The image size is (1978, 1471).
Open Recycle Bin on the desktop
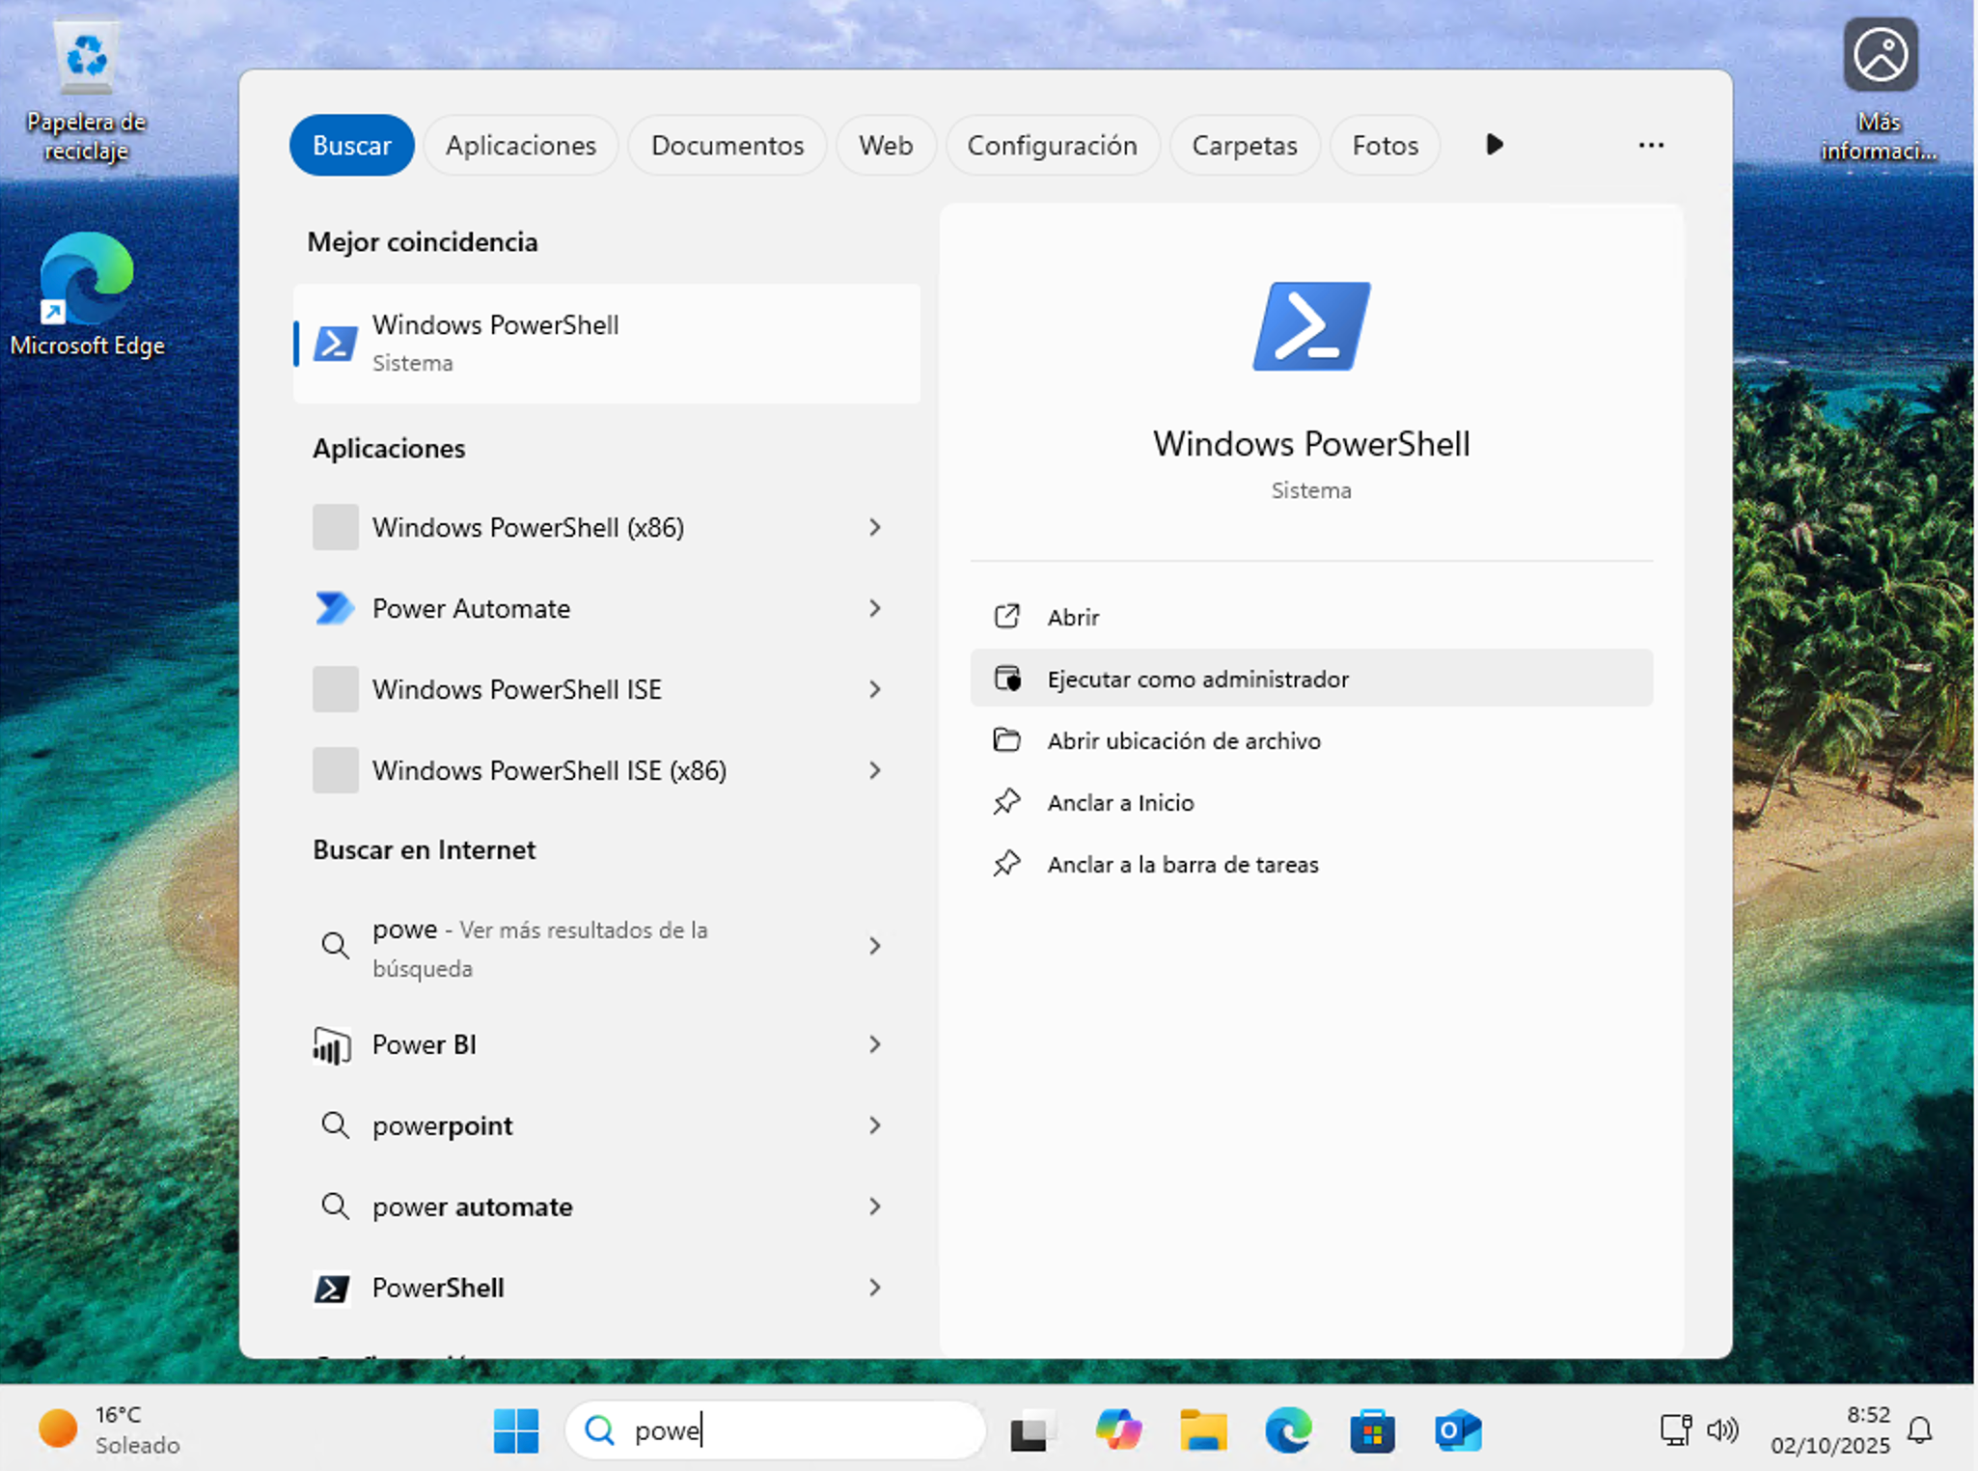click(x=87, y=92)
